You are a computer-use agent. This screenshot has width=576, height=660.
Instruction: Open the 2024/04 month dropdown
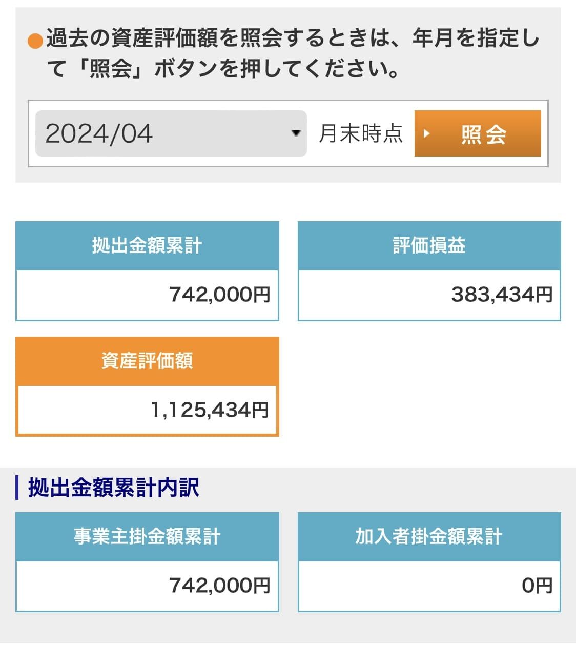coord(171,133)
